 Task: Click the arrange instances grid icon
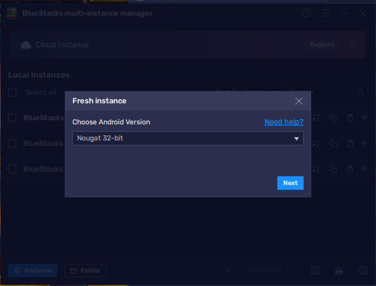[x=315, y=270]
